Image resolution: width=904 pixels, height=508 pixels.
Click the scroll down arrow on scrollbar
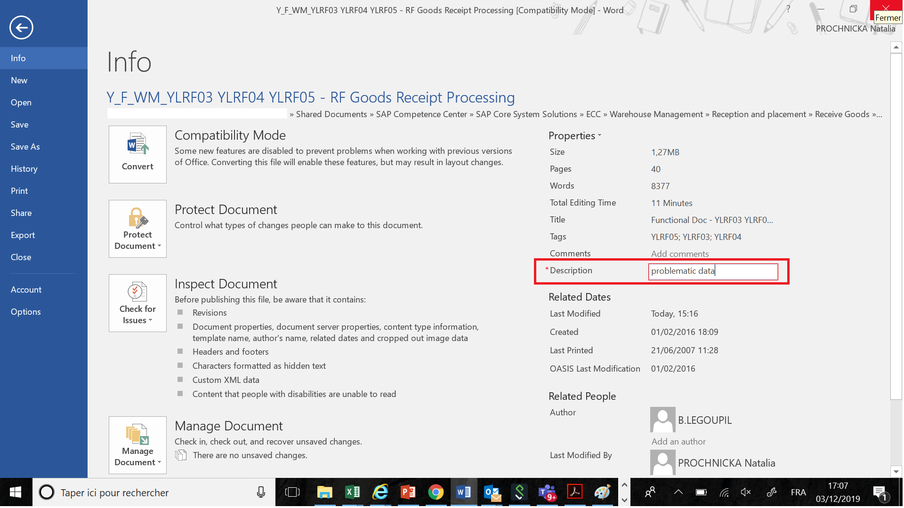coord(896,471)
